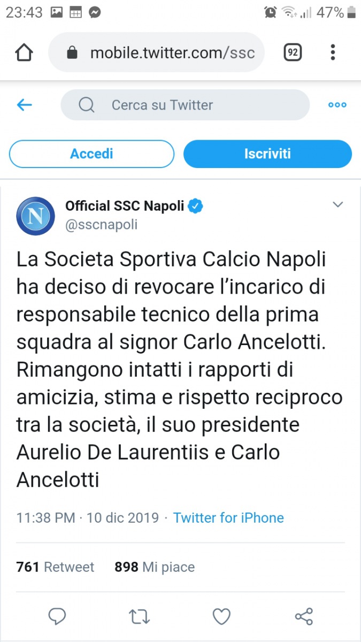Go back using the blue arrow
The image size is (361, 642).
25,105
